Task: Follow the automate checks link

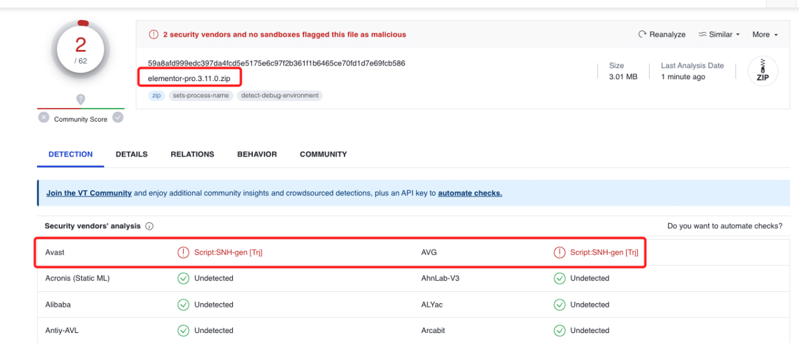Action: [x=470, y=193]
